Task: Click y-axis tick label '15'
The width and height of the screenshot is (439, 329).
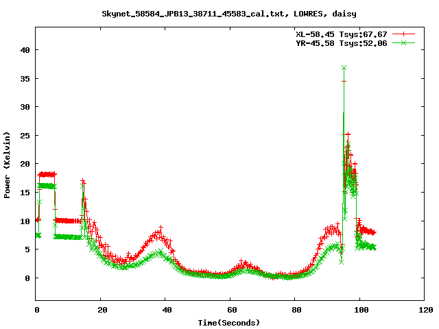Action: 25,193
